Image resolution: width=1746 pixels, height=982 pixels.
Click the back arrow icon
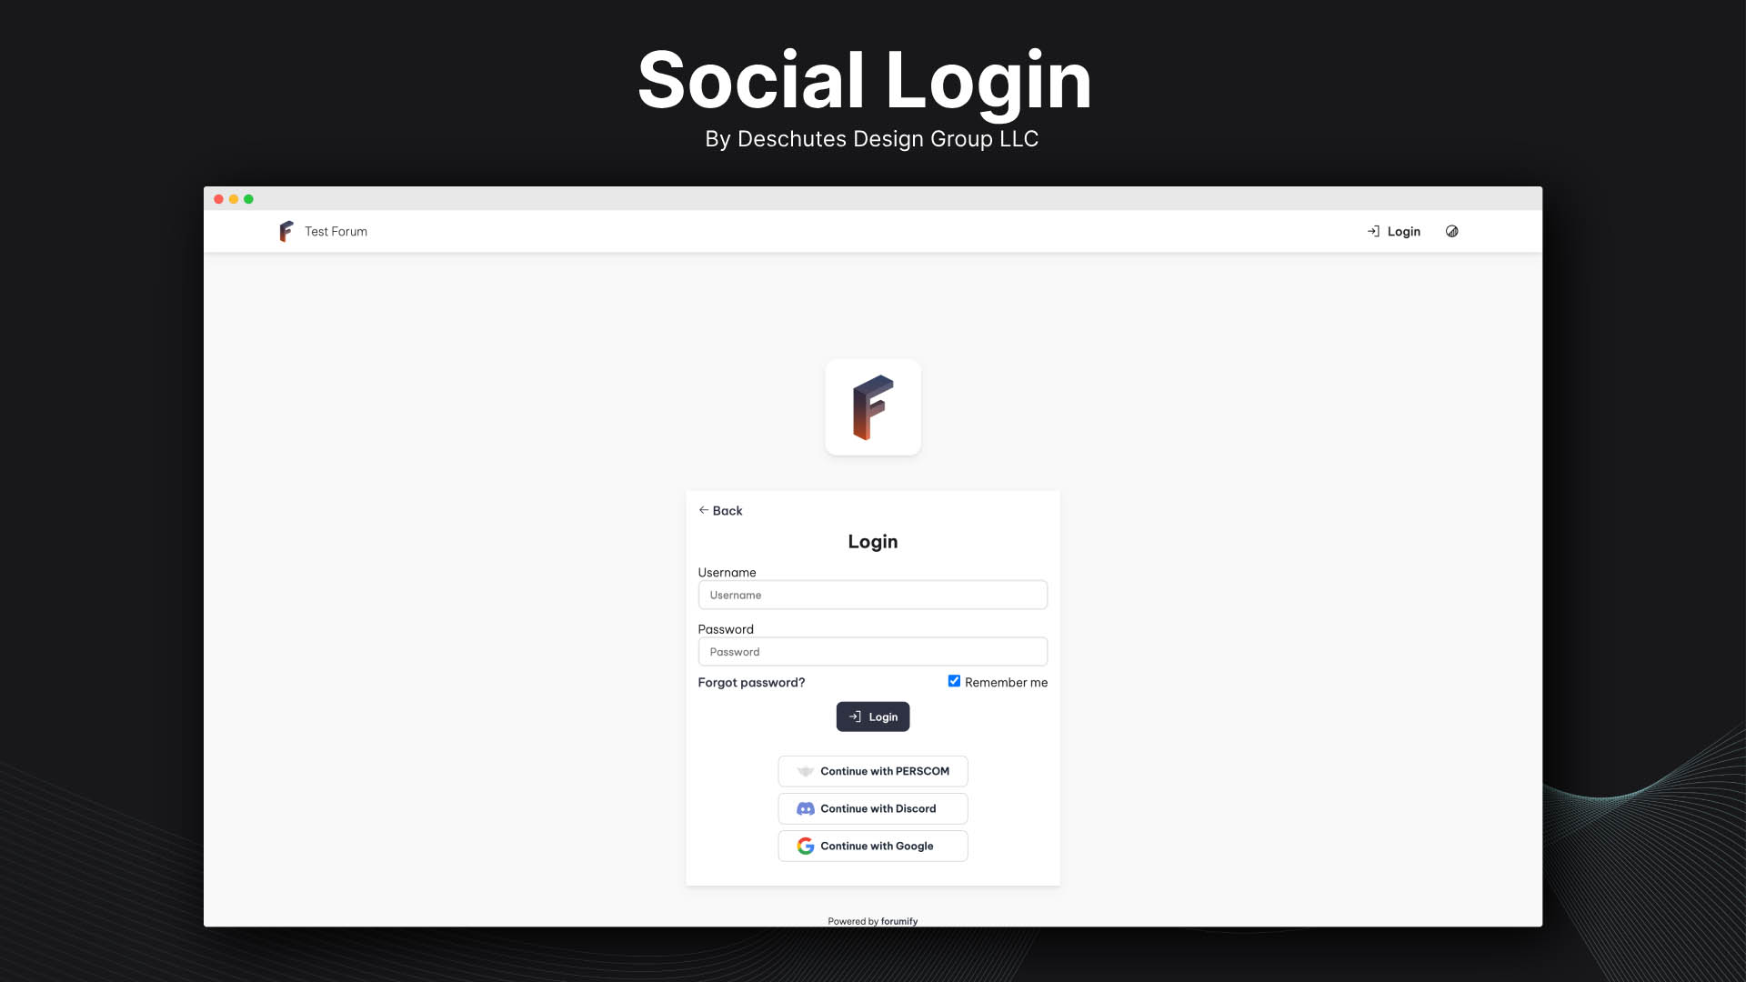coord(704,510)
